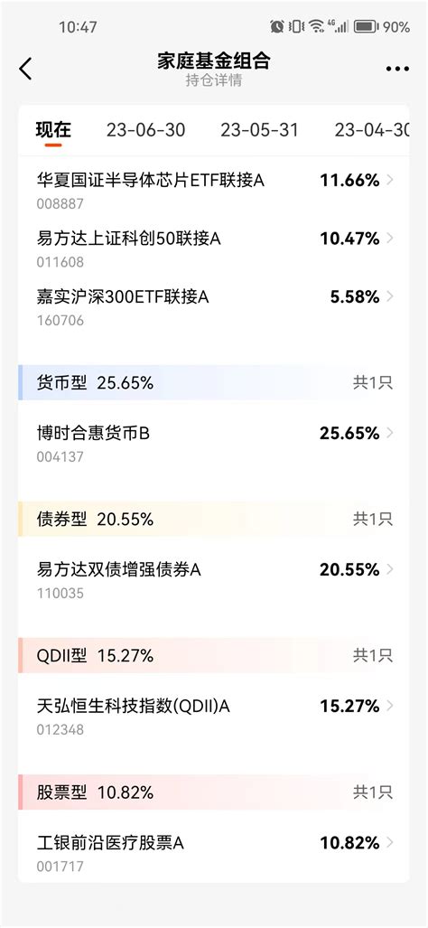Open chevron beside 易方达上证科创50联接A

coord(390,239)
